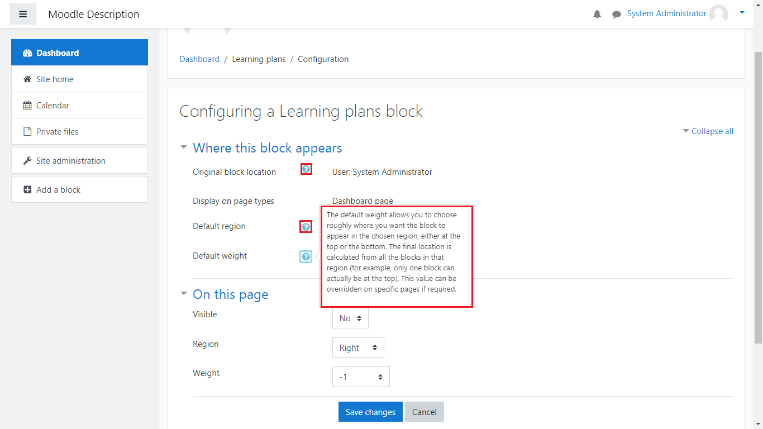This screenshot has height=429, width=763.
Task: Click the Cancel button
Action: click(425, 412)
